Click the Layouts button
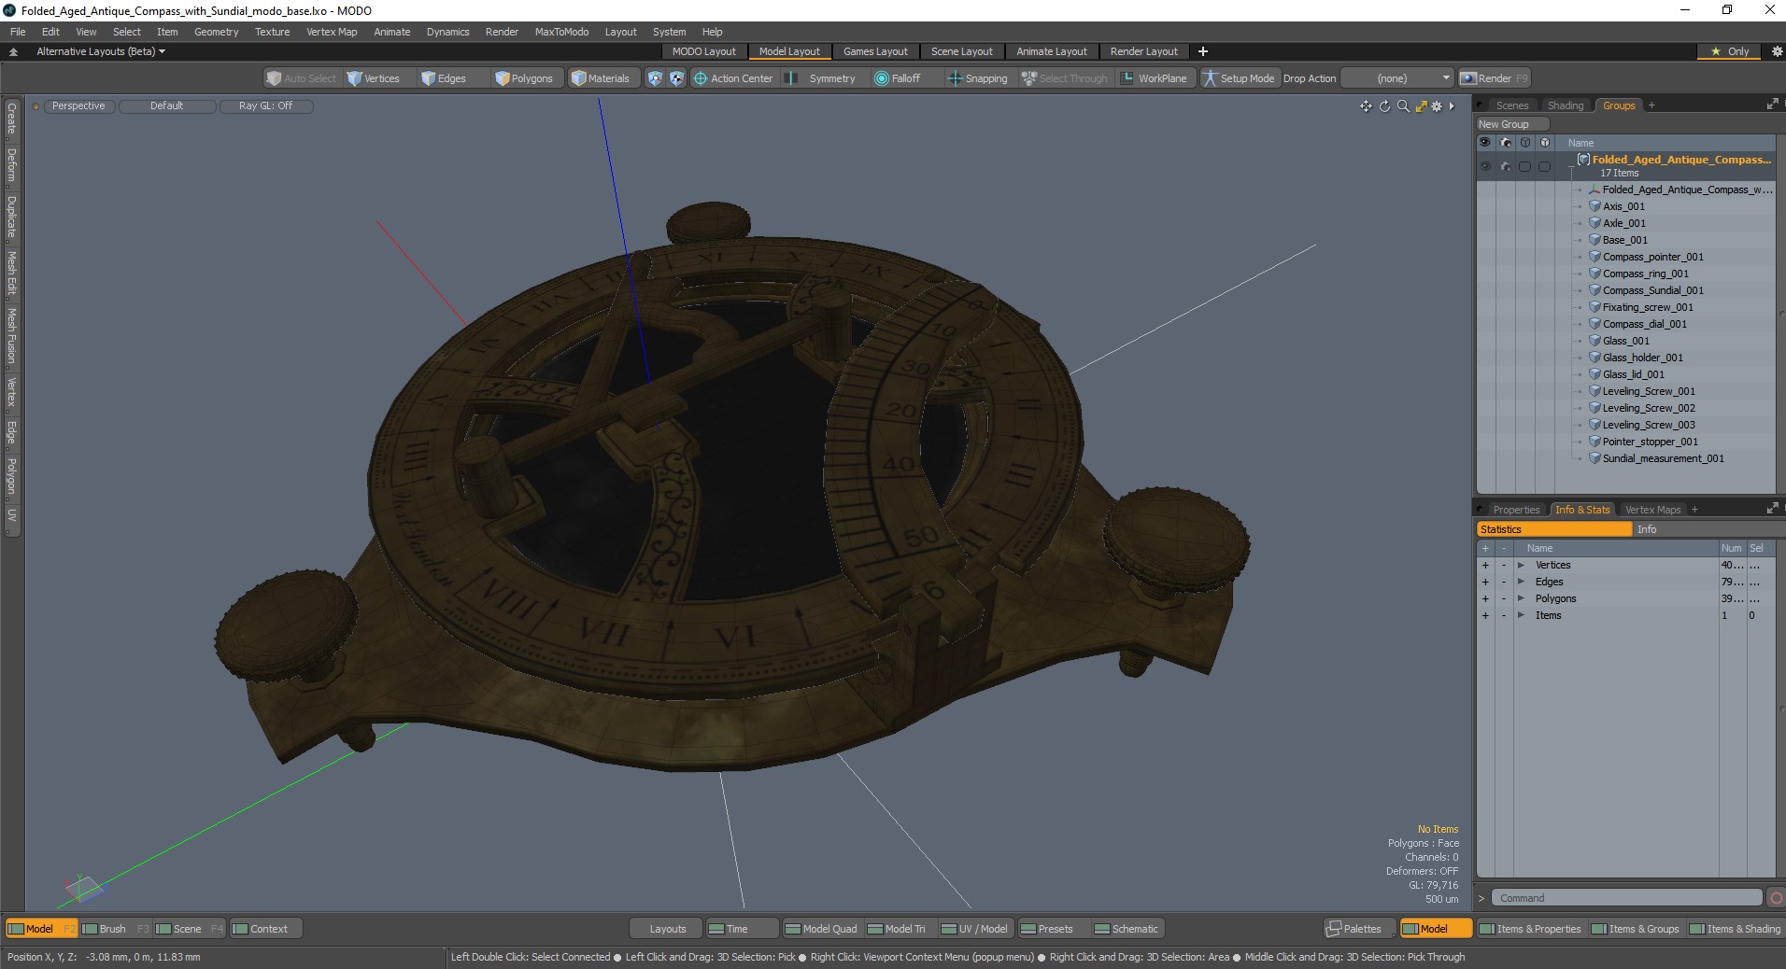 667,929
